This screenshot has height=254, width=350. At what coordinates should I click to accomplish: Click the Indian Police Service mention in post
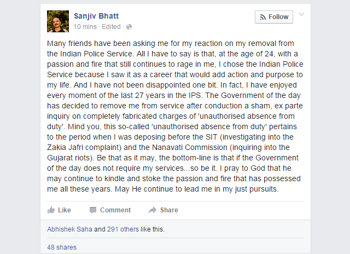[x=96, y=54]
